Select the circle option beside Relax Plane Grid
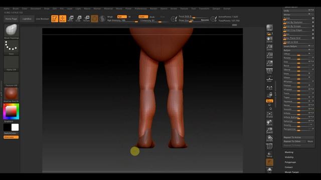The image size is (321, 180). (x=313, y=38)
